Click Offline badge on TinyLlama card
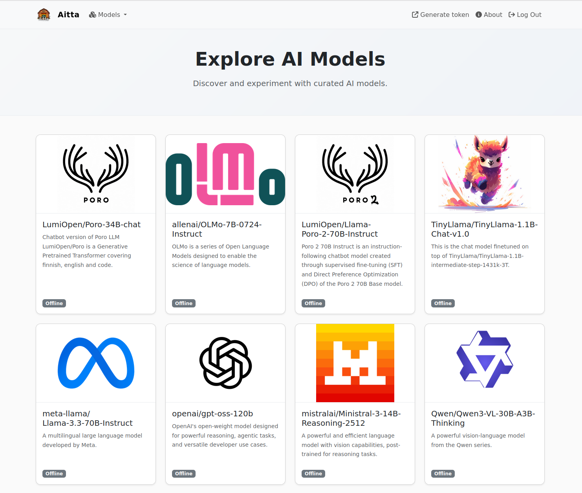Image resolution: width=582 pixels, height=493 pixels. tap(443, 303)
